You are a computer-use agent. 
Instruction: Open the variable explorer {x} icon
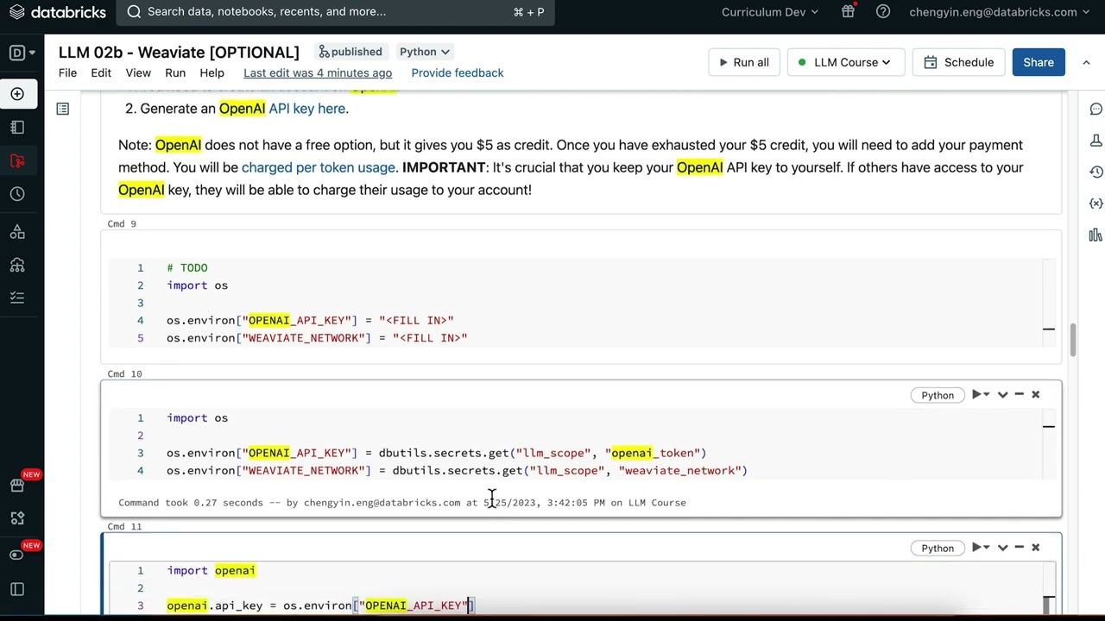pyautogui.click(x=1096, y=204)
